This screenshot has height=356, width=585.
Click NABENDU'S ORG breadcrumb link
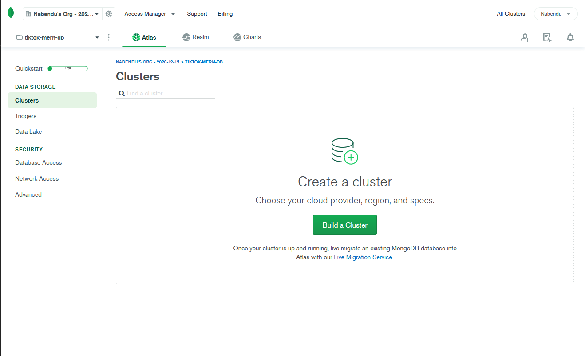pos(147,62)
